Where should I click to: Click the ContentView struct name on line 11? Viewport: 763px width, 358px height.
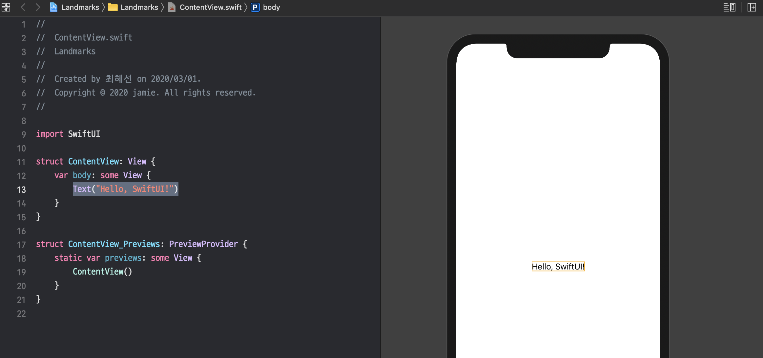pyautogui.click(x=93, y=162)
